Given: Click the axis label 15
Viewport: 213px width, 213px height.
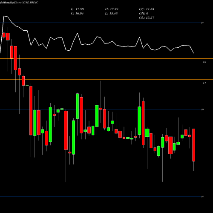Looking at the screenshot, I should coord(204,62).
